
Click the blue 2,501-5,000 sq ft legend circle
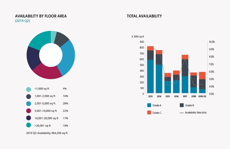point(28,104)
